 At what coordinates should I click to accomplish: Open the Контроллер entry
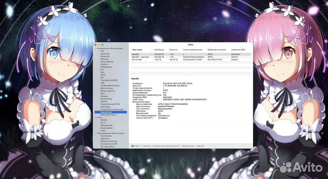106,99
